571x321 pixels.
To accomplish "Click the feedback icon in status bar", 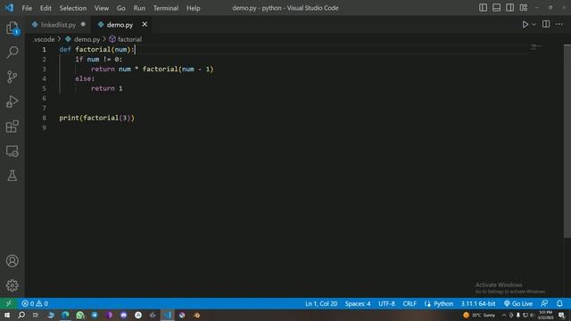I will [544, 303].
